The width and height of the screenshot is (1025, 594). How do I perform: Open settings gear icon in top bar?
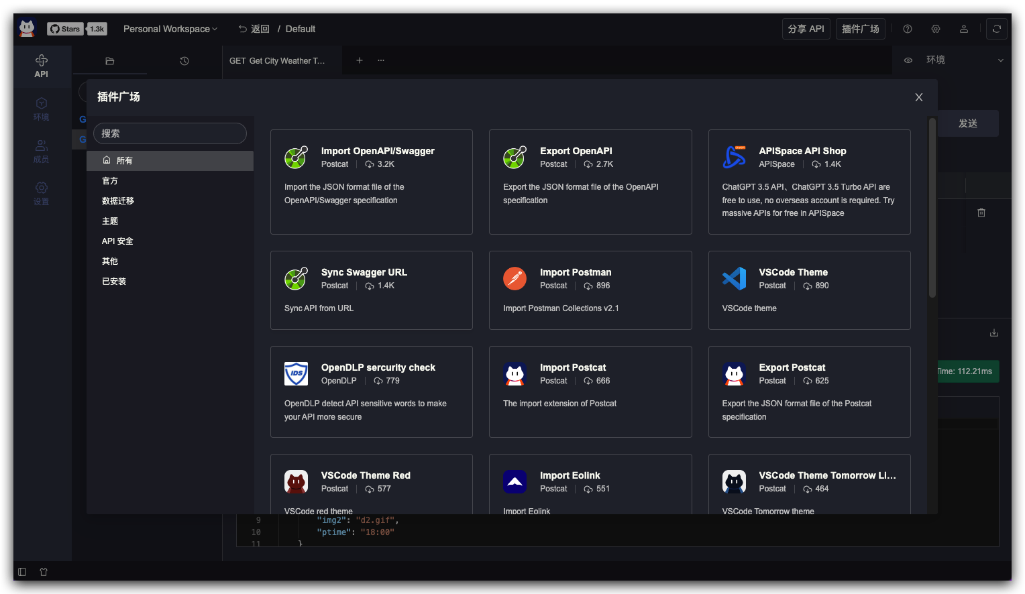(936, 29)
